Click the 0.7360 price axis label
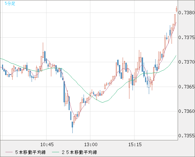 187,111
